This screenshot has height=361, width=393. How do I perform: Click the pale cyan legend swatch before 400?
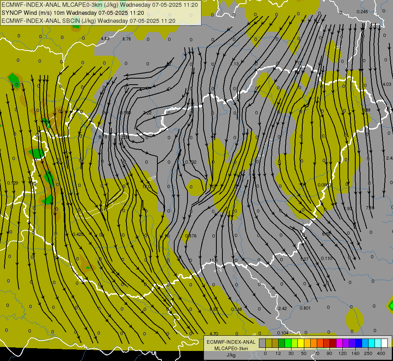pos(378,343)
